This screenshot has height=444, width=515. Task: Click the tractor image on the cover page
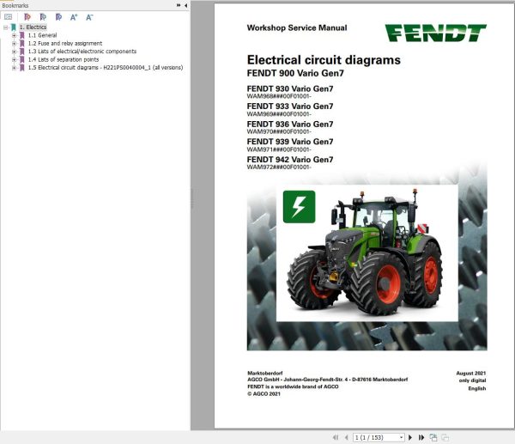(x=367, y=253)
